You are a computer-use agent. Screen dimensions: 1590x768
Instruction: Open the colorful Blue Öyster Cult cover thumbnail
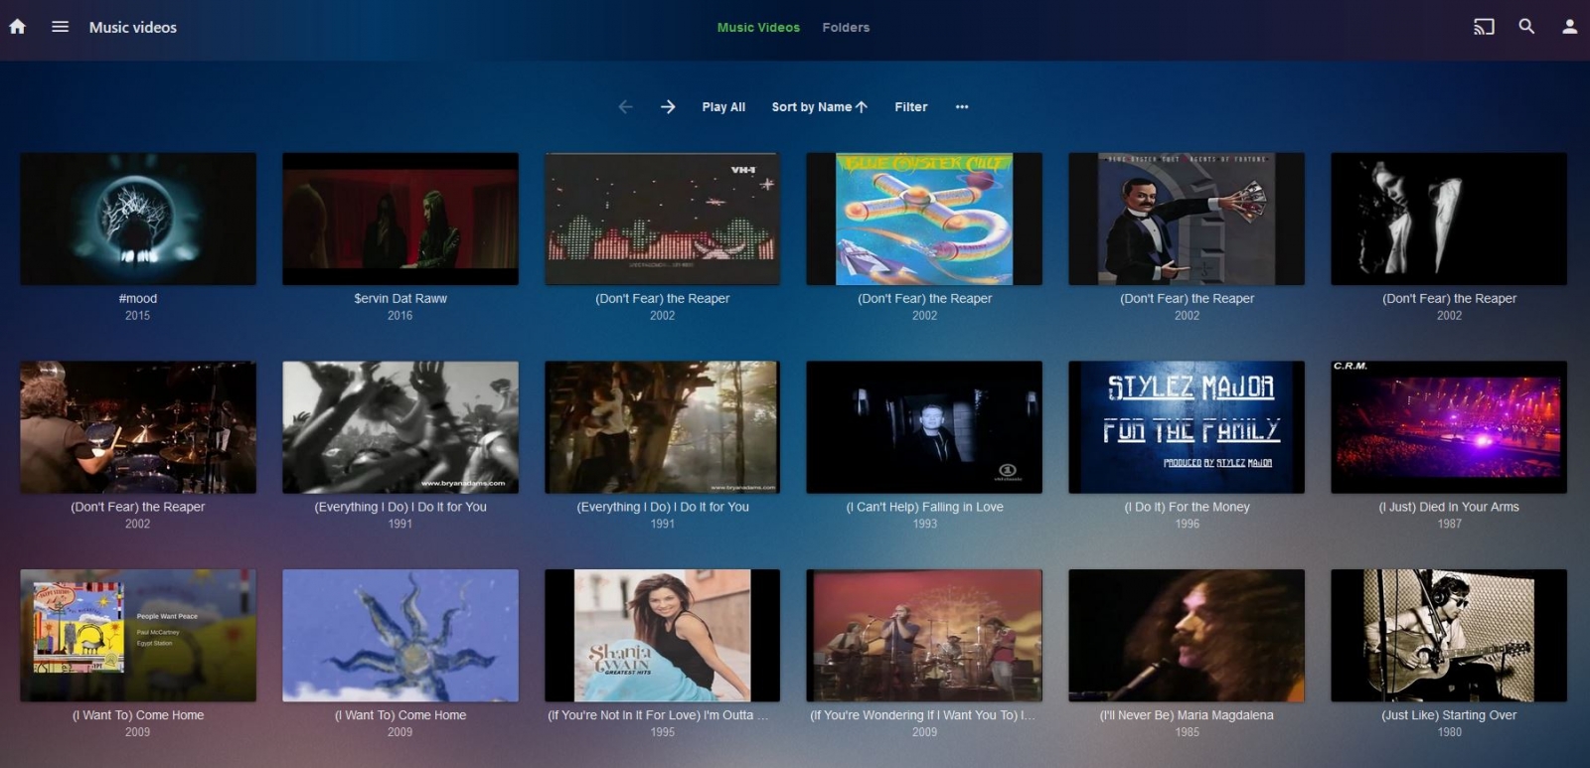tap(924, 219)
